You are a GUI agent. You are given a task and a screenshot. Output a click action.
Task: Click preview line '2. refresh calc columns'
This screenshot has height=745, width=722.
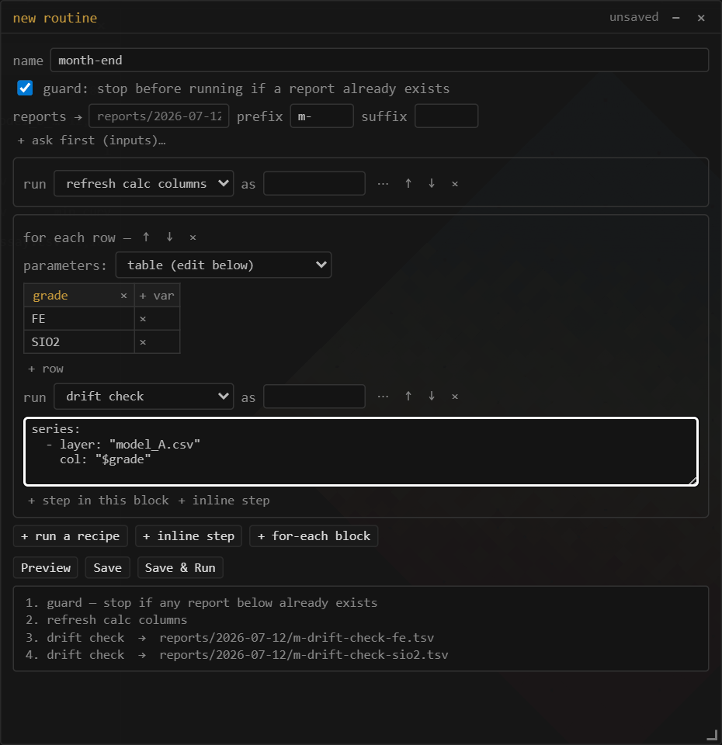pyautogui.click(x=106, y=620)
